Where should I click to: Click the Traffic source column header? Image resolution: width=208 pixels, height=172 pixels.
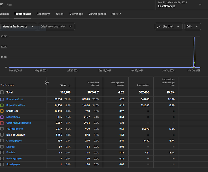pos(8,85)
